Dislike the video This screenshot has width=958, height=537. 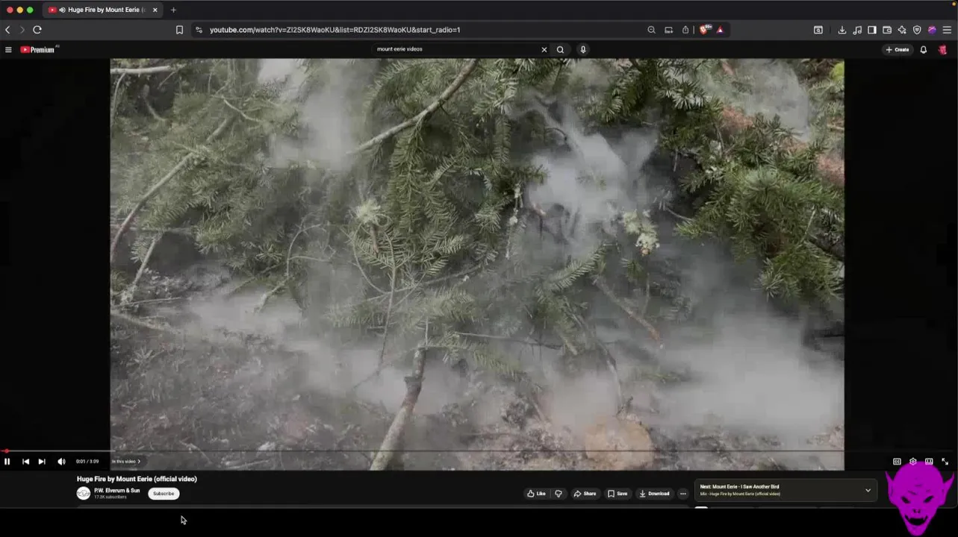tap(559, 494)
